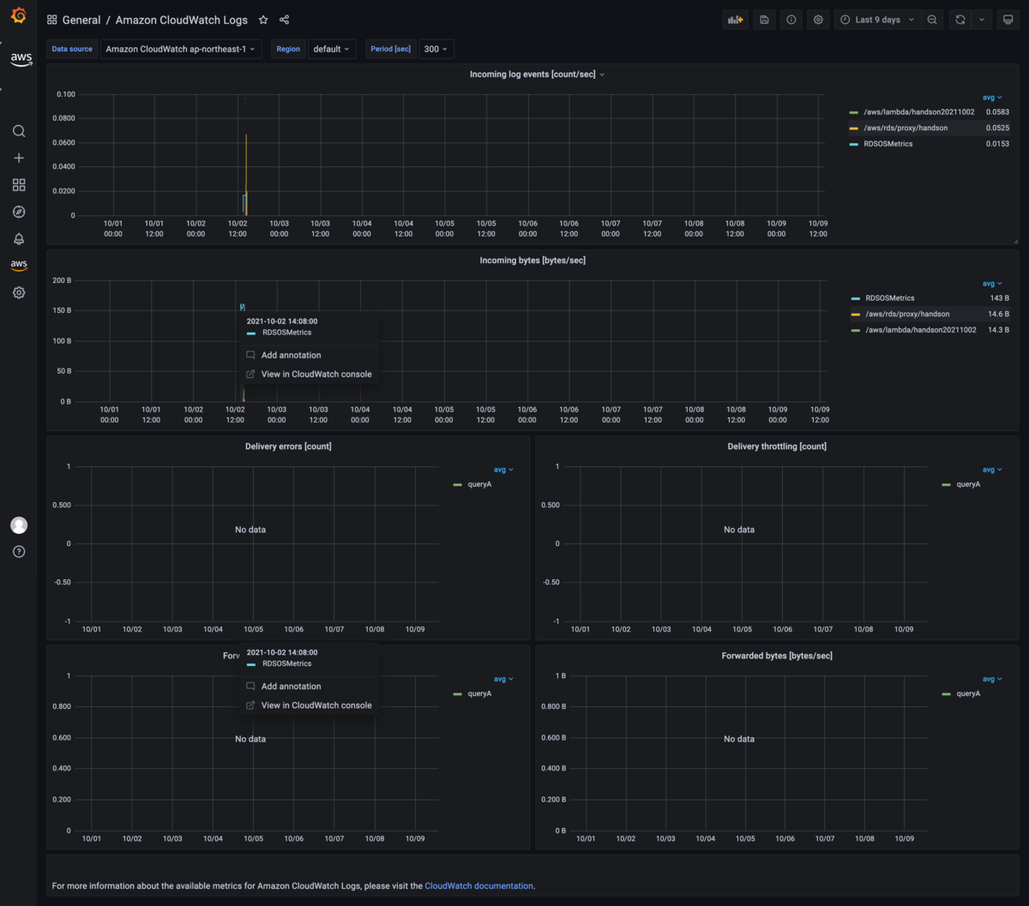The width and height of the screenshot is (1029, 906).
Task: Open the CloudWatch documentation link
Action: (x=478, y=885)
